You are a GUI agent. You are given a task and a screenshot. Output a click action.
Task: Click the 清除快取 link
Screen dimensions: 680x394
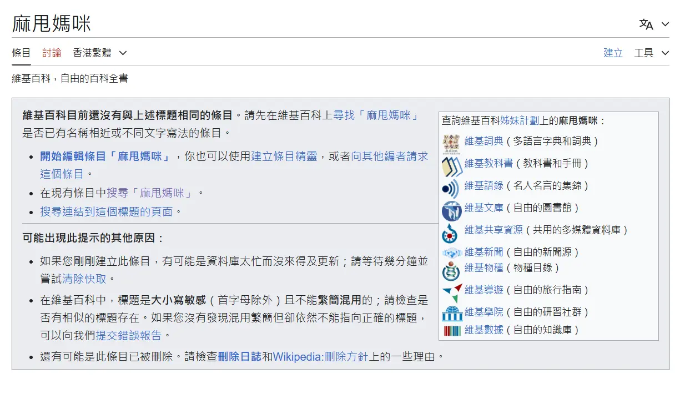pyautogui.click(x=84, y=279)
